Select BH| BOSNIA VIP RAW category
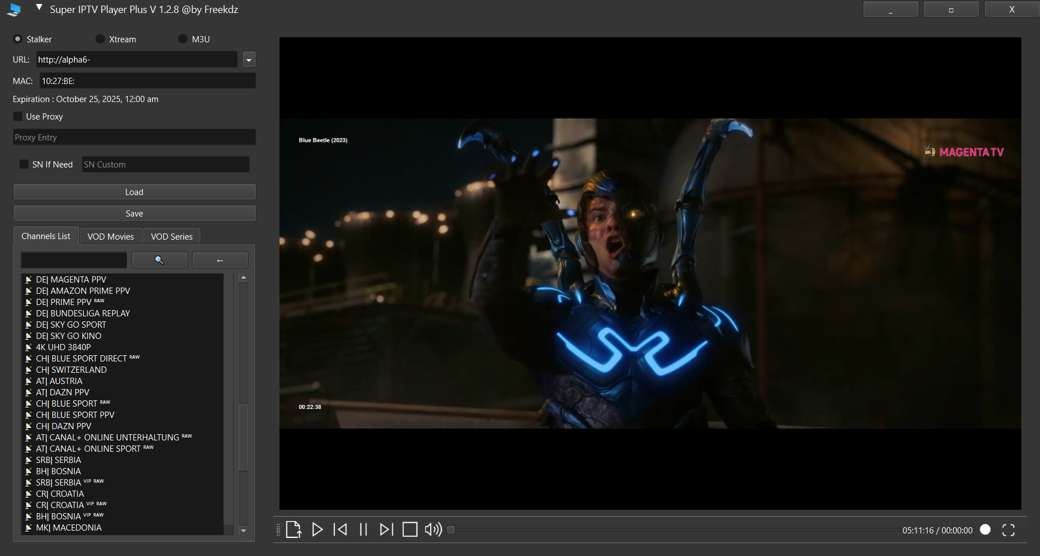Image resolution: width=1040 pixels, height=556 pixels. [x=70, y=517]
